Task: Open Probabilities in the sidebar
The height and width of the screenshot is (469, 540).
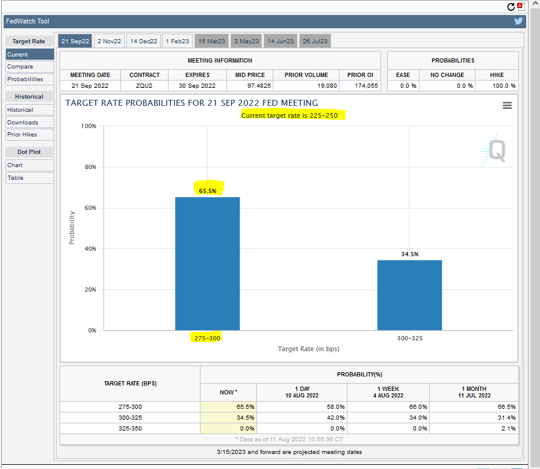Action: (x=29, y=79)
